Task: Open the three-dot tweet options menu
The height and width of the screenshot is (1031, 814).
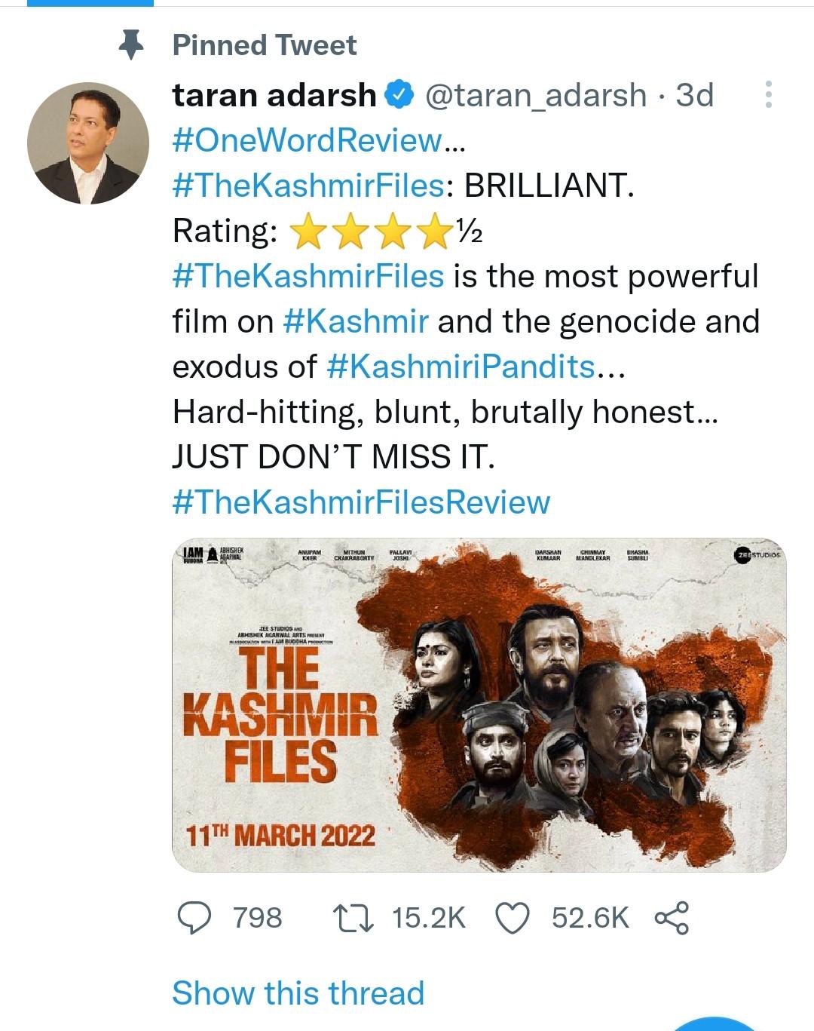Action: tap(768, 95)
